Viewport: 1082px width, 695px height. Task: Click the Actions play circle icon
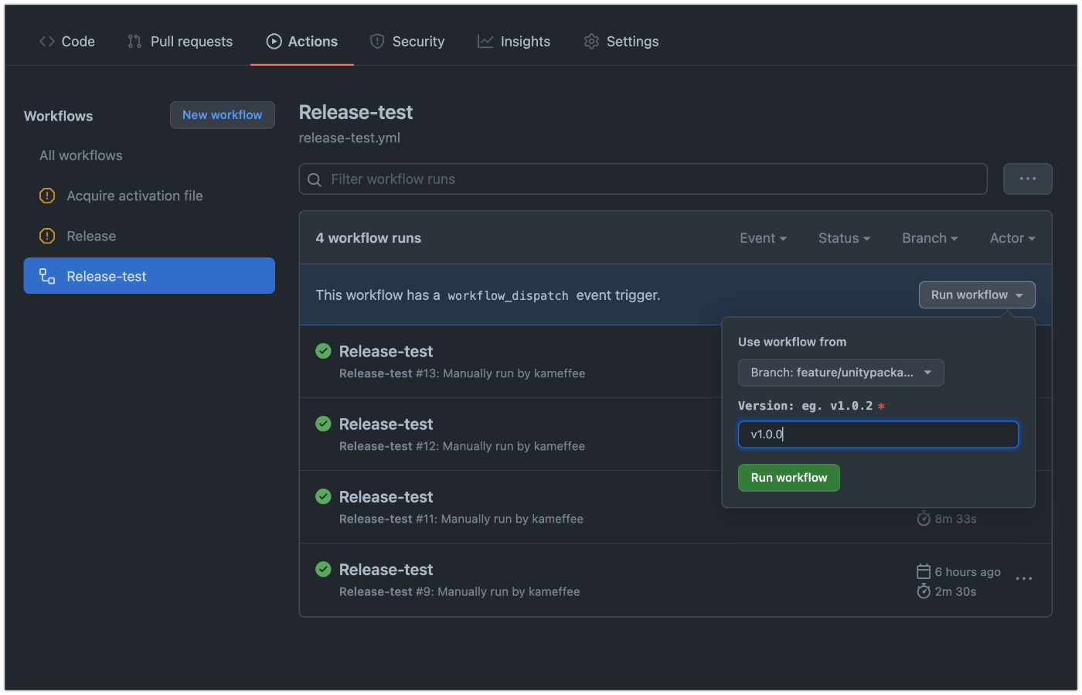(x=274, y=42)
